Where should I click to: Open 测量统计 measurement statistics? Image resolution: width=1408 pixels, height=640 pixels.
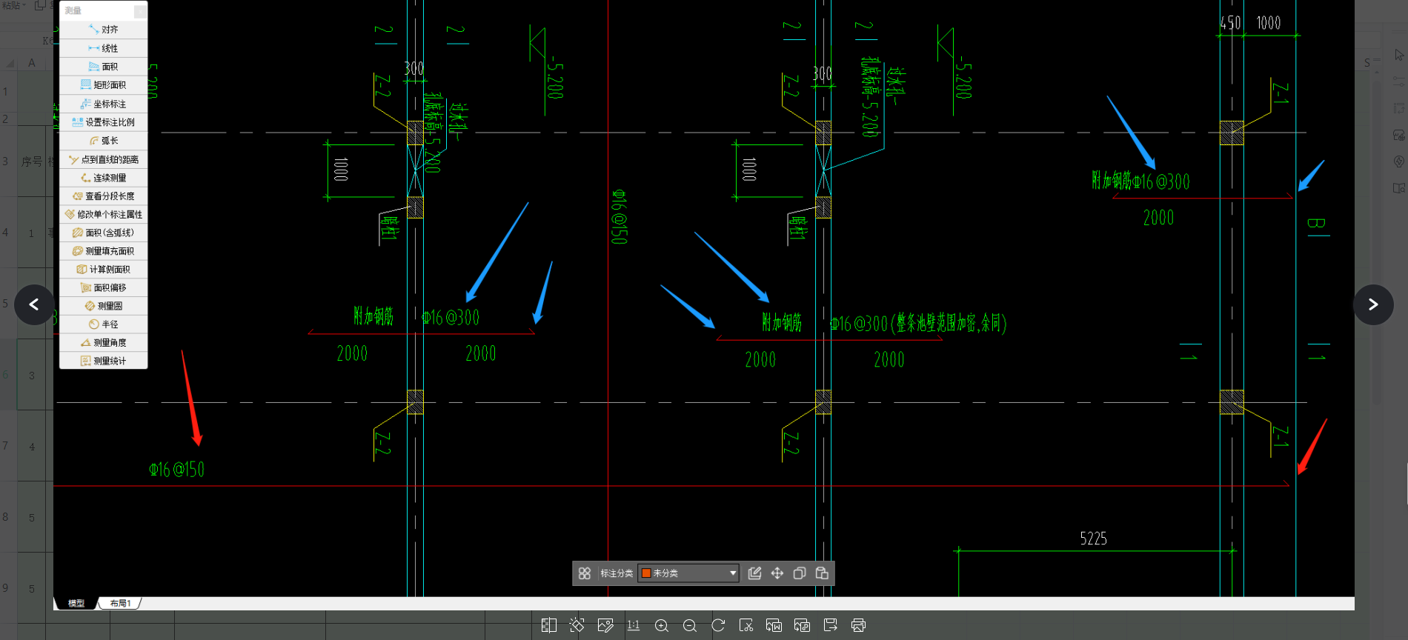(x=103, y=361)
